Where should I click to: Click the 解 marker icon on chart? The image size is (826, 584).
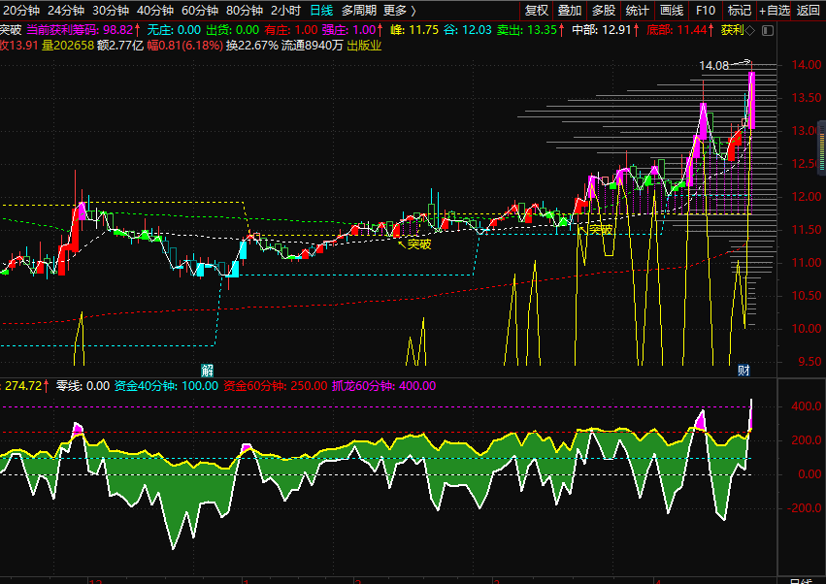pyautogui.click(x=207, y=370)
